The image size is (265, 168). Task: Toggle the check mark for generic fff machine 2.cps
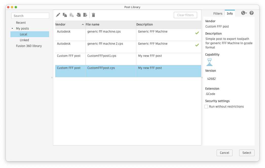pos(197,45)
